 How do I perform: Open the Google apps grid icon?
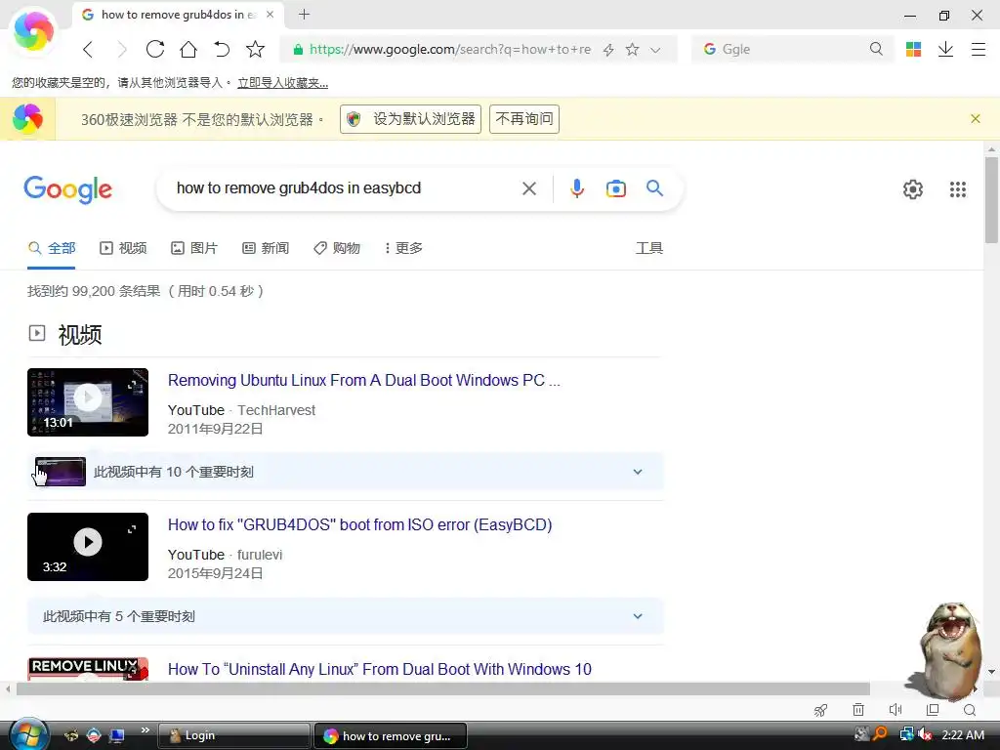click(x=957, y=189)
